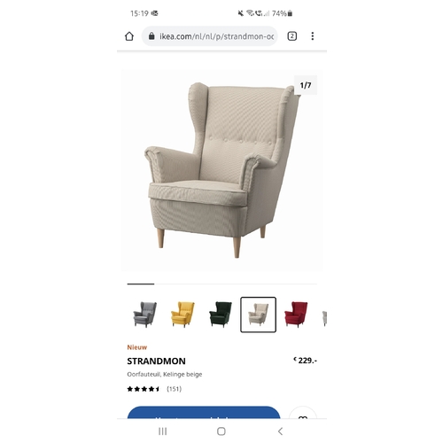Select the grey Strandmon chair variant
This screenshot has height=443, width=443.
click(145, 315)
